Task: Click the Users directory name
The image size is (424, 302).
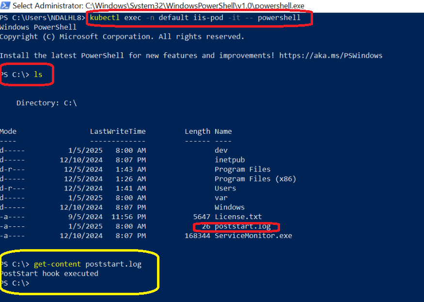Action: [225, 188]
